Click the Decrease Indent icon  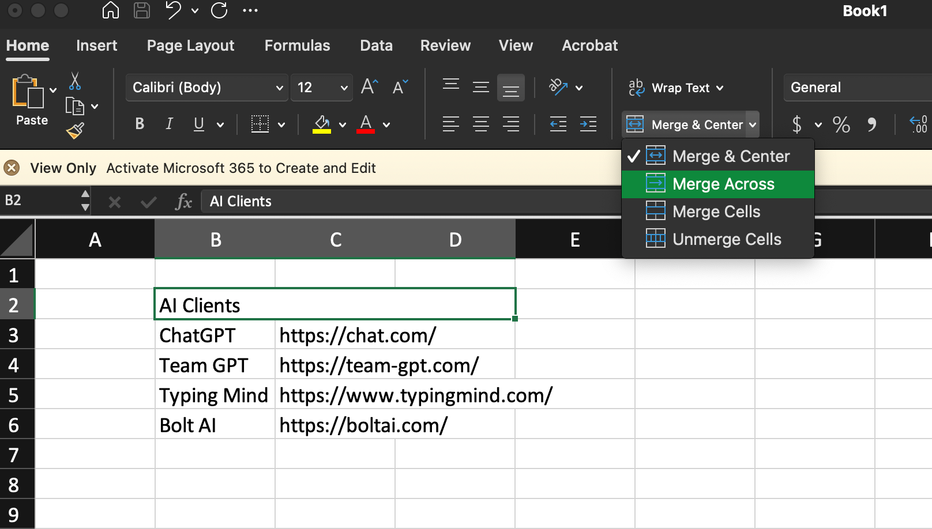coord(558,124)
